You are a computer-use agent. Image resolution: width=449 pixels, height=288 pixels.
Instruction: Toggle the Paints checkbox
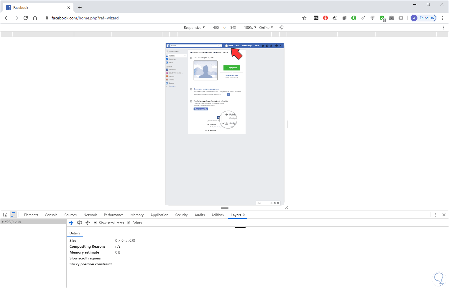129,223
